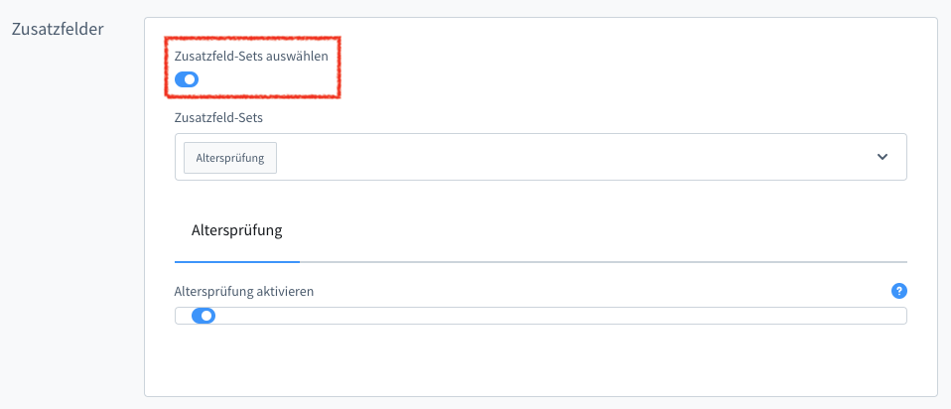This screenshot has width=951, height=409.
Task: Click the Zusatzfeld-Sets auswählen label text
Action: tap(250, 57)
